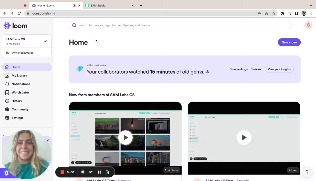This screenshot has height=181, width=316.
Task: Close the SAM Studio tab
Action: 133,6
